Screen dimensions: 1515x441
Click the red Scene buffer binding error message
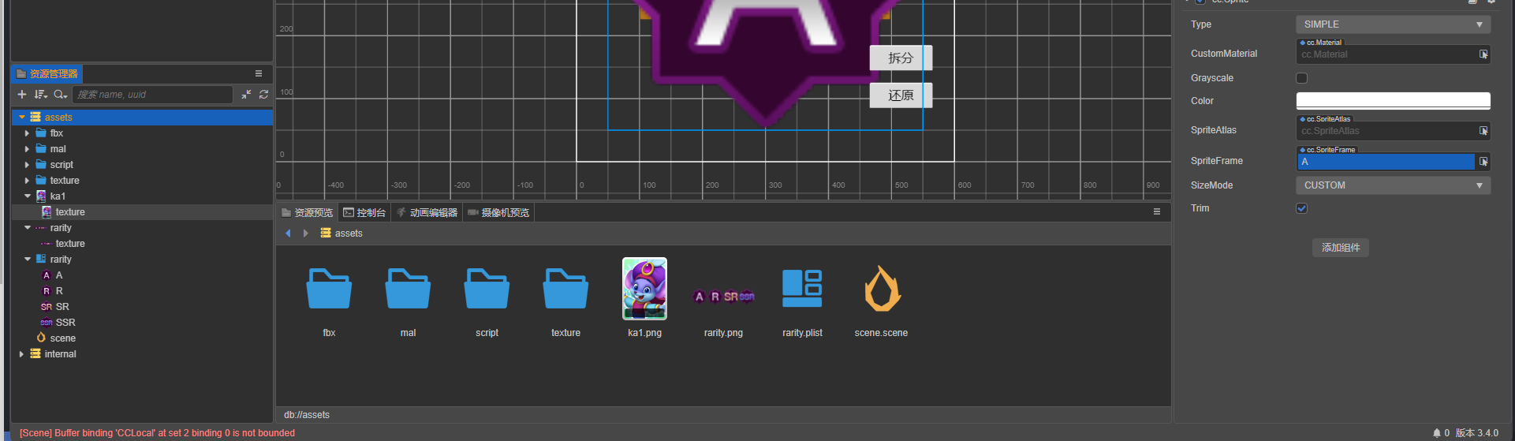pyautogui.click(x=157, y=433)
